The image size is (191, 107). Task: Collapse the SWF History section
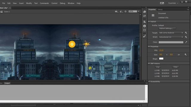pos(149,63)
